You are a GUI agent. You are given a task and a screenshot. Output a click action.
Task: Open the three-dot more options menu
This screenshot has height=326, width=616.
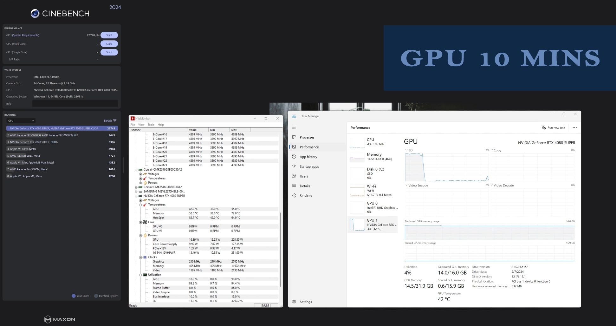pos(575,128)
